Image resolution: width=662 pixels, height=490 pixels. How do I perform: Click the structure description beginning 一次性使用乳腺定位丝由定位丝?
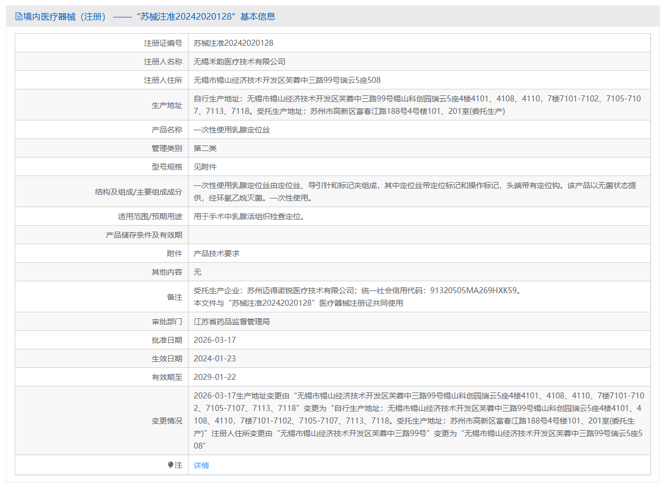415,191
